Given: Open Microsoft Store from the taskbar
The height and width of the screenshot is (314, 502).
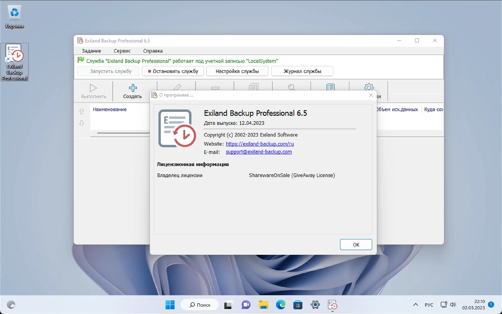Looking at the screenshot, I should 298,305.
